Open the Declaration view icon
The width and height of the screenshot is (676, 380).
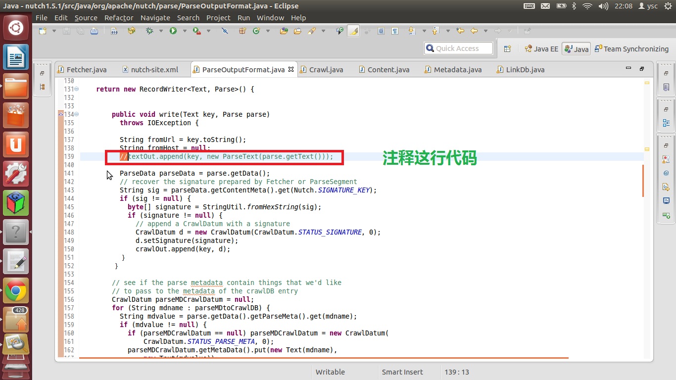[x=666, y=187]
